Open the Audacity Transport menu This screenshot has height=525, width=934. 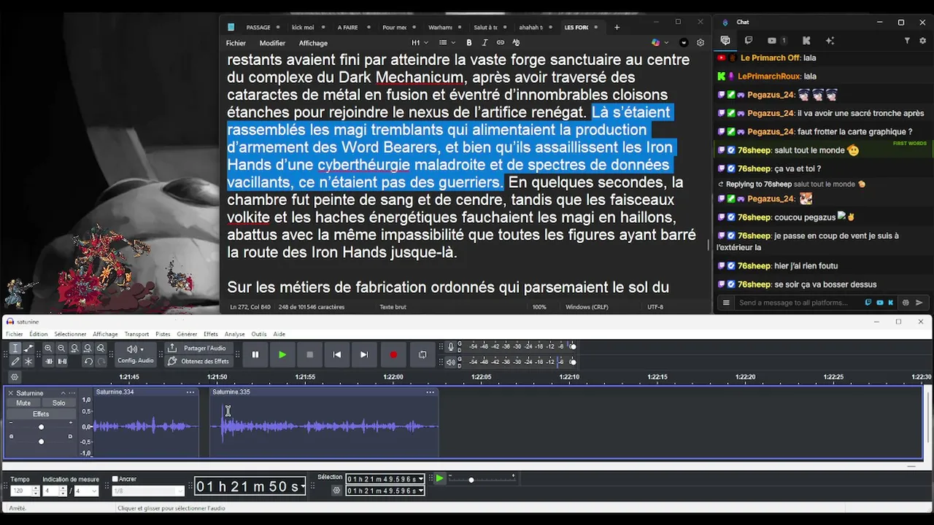136,334
